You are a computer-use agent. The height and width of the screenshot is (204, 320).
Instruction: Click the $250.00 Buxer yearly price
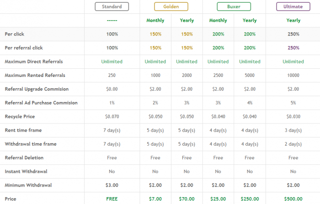click(x=250, y=199)
